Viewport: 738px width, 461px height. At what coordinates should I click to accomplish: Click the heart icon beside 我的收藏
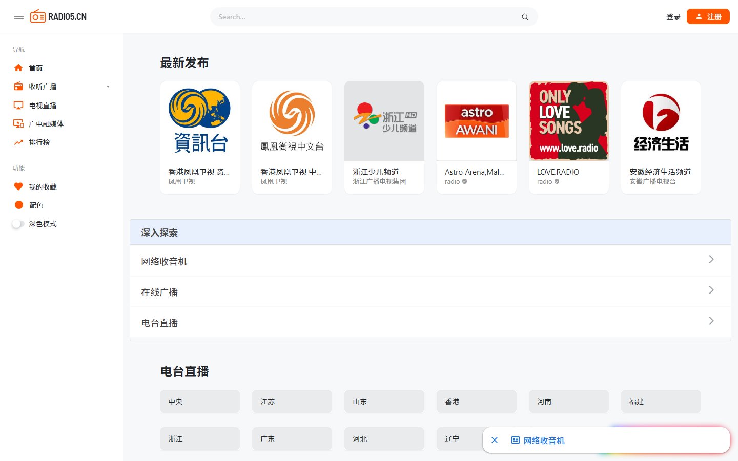click(x=18, y=186)
